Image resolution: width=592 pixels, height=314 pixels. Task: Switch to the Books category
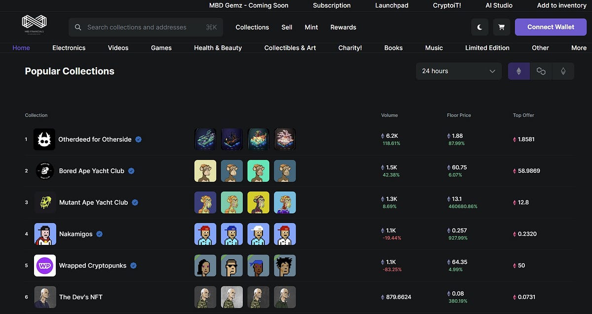point(394,48)
